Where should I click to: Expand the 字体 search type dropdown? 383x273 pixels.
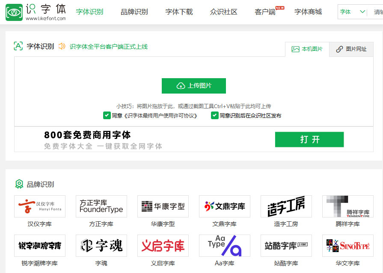[x=353, y=12]
